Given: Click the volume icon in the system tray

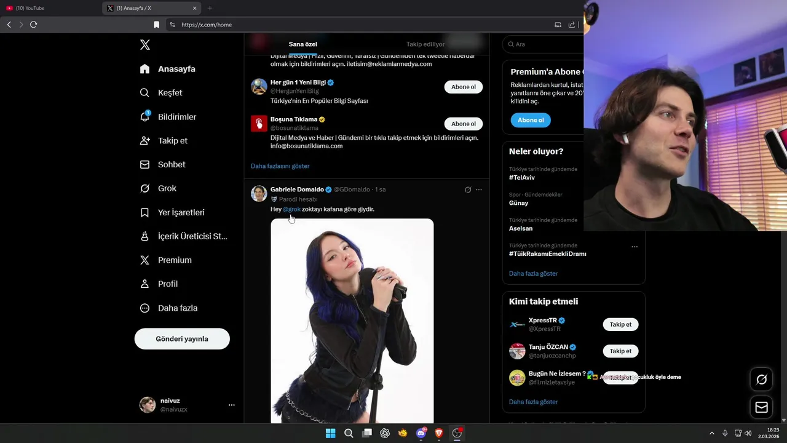Looking at the screenshot, I should point(748,433).
